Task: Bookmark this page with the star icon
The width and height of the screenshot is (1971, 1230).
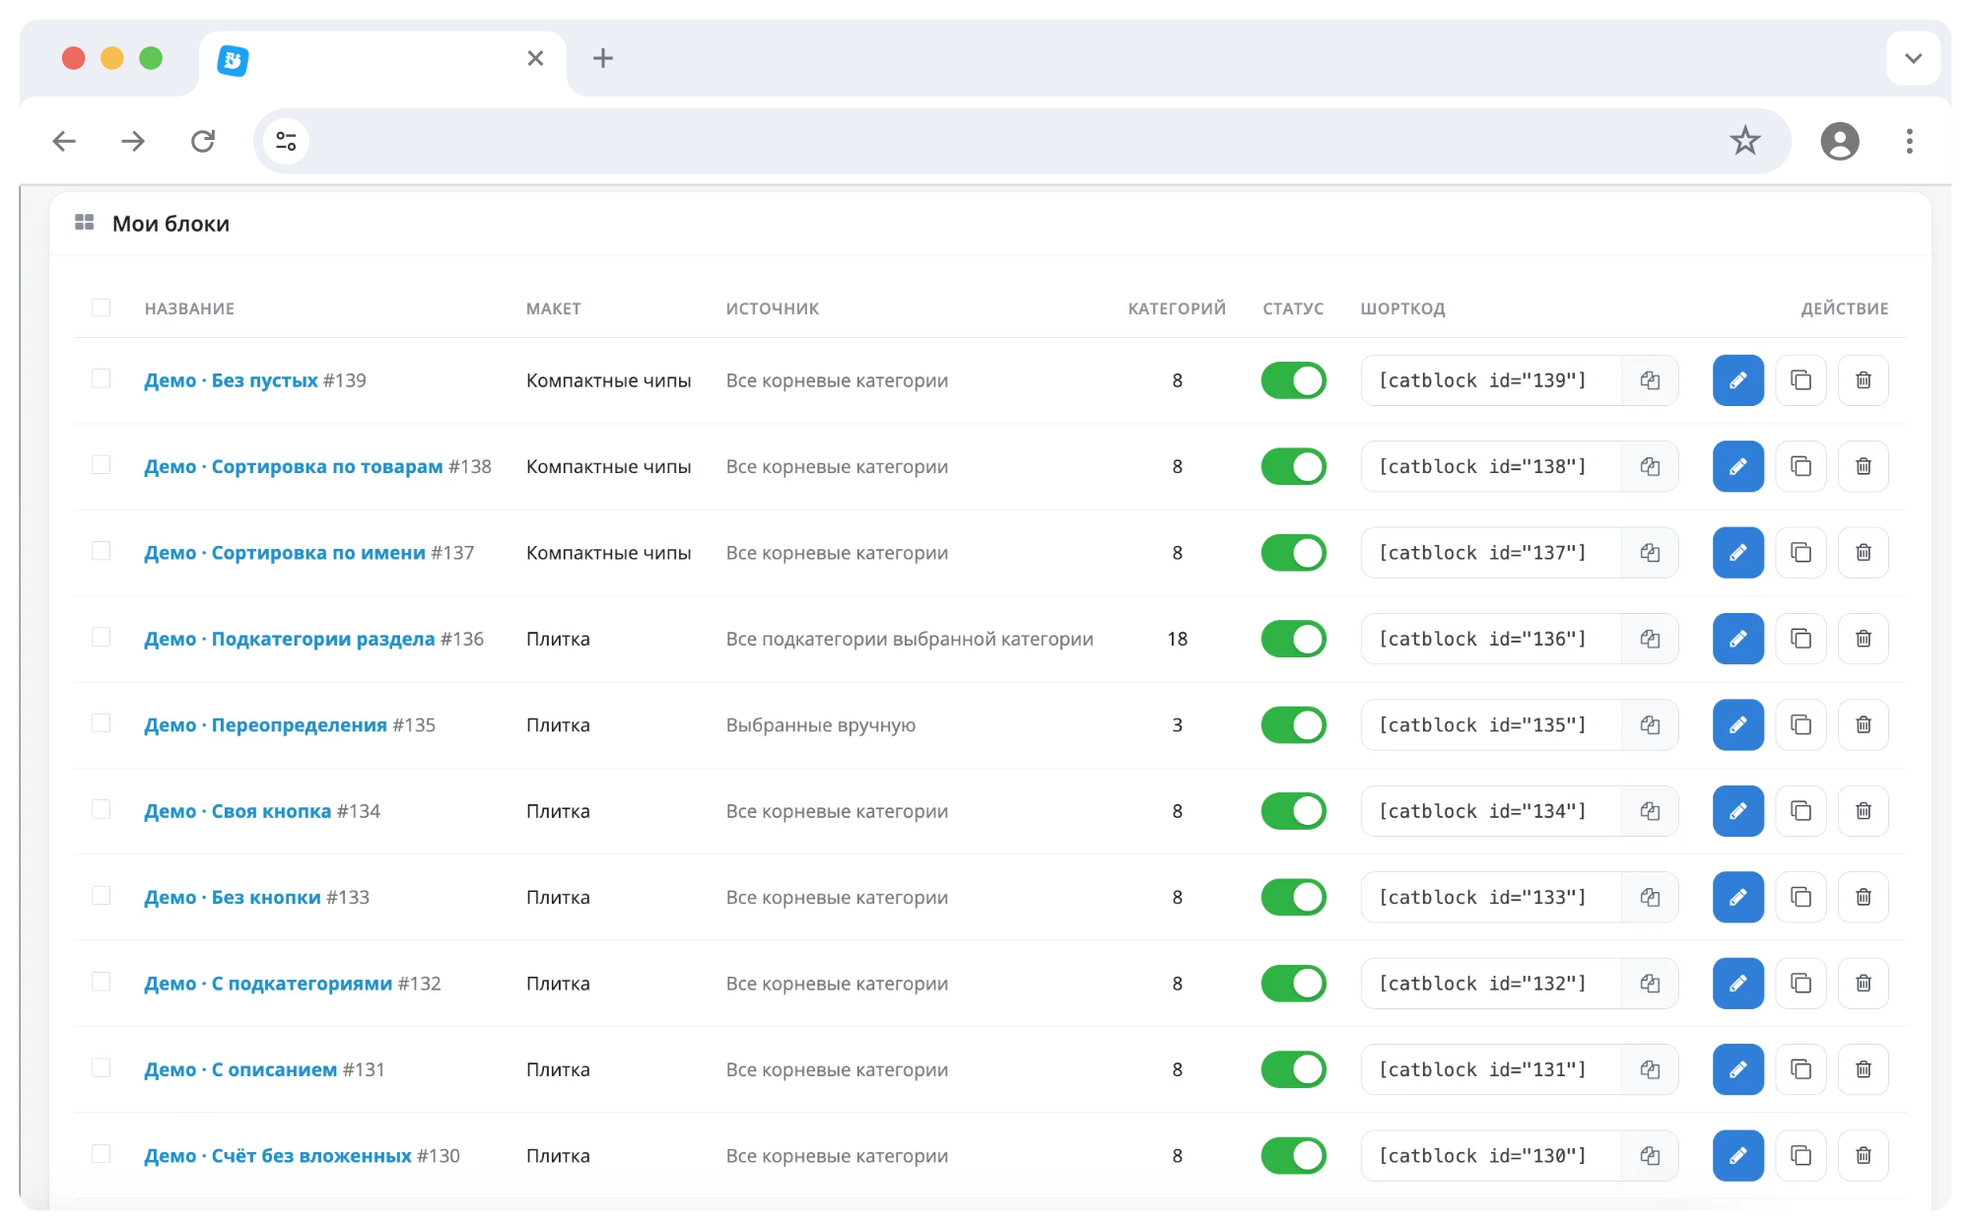Action: pyautogui.click(x=1744, y=141)
